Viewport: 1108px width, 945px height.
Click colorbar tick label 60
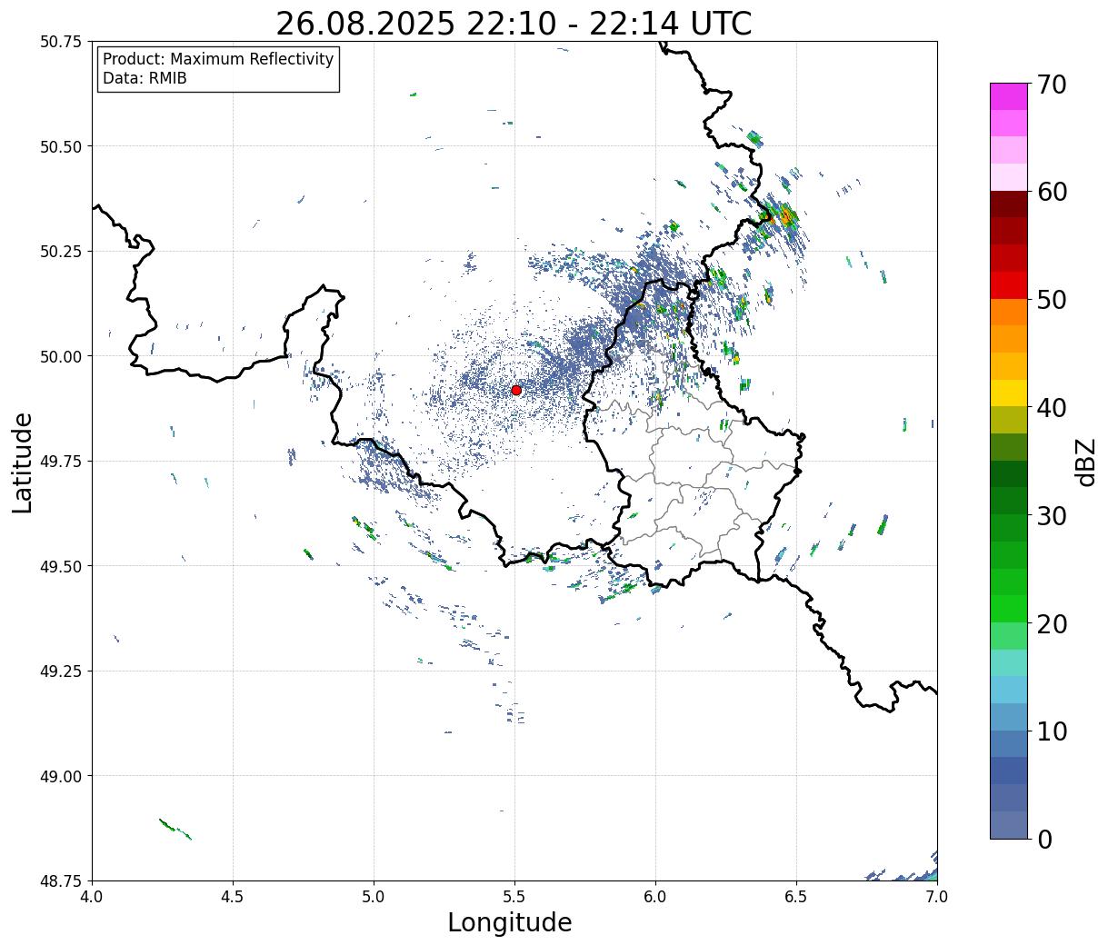pos(1052,192)
